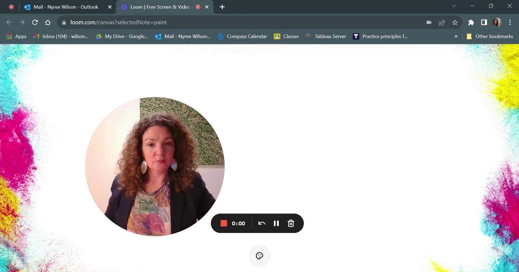The height and width of the screenshot is (272, 519).
Task: Click the camera indicator in address bar
Action: coord(429,22)
